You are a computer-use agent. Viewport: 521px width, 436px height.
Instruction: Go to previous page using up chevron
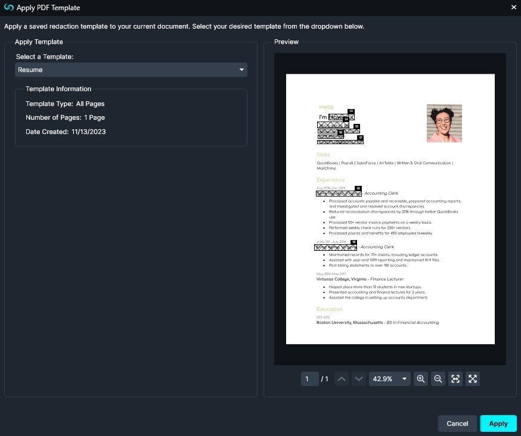pos(341,379)
